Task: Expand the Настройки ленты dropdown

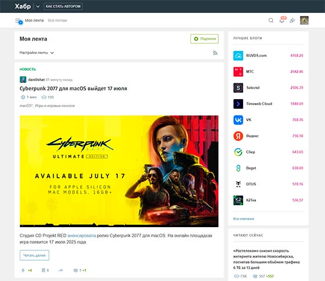Action: [x=37, y=53]
